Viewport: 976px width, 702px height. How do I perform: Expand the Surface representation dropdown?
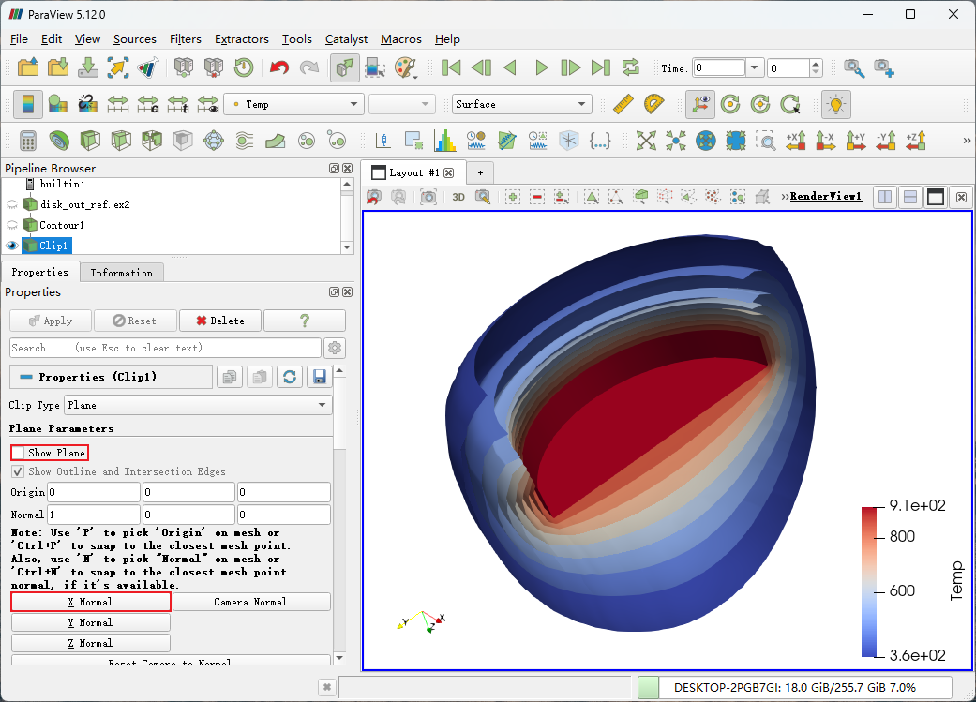click(x=521, y=104)
